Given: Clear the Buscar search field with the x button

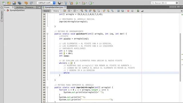Looking at the screenshot, I should tap(177, 3).
